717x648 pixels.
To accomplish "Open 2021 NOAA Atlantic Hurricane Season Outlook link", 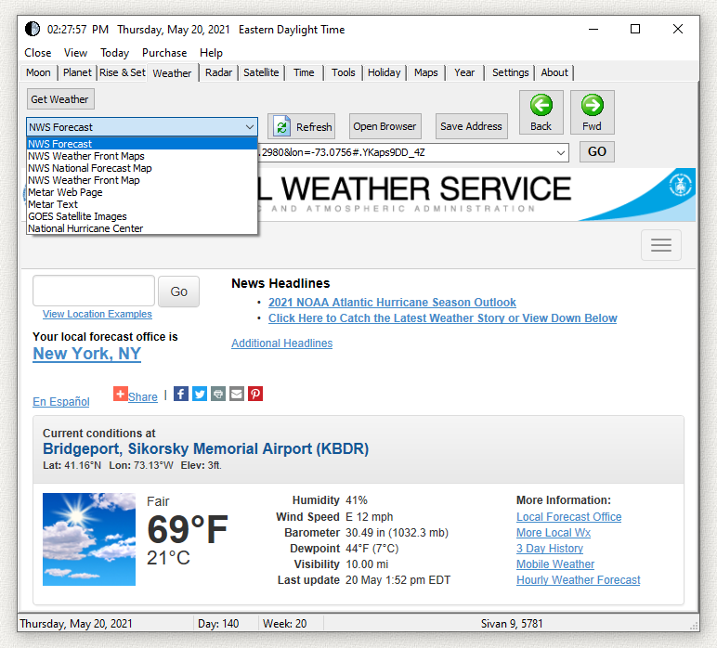I will tap(392, 303).
